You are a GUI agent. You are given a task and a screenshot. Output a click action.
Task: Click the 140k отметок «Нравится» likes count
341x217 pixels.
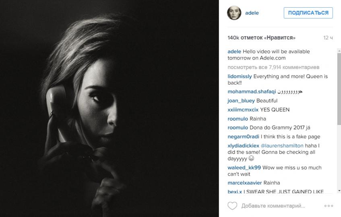(x=261, y=38)
